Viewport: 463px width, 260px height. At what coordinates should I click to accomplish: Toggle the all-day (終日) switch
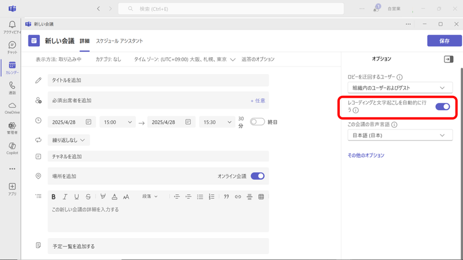click(x=257, y=122)
